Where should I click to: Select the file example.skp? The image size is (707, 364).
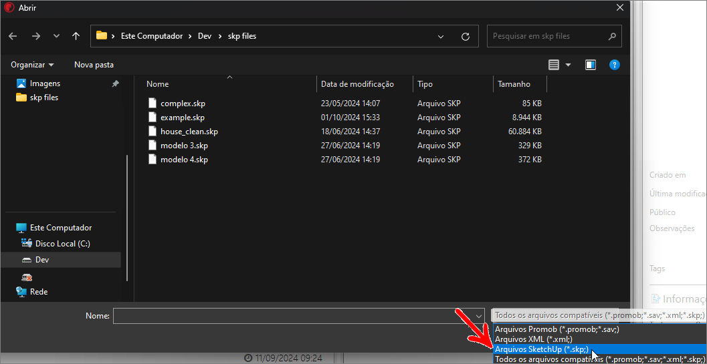[x=182, y=118]
